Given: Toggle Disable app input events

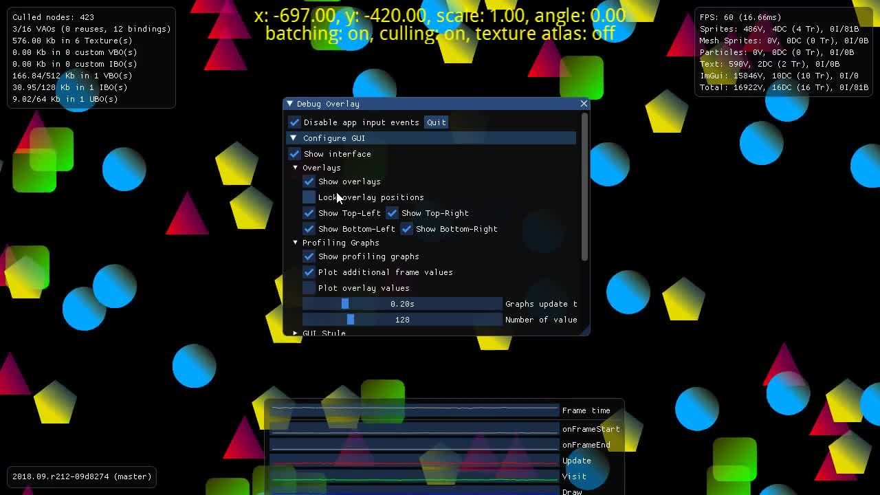Looking at the screenshot, I should point(294,122).
